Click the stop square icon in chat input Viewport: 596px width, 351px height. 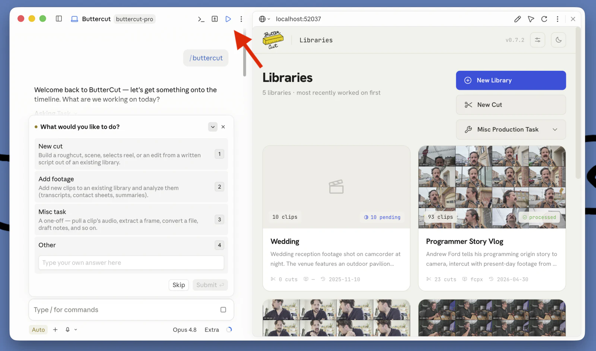[x=223, y=310]
